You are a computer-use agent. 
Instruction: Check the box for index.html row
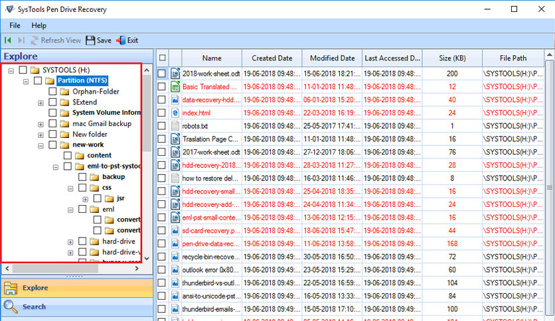(162, 113)
